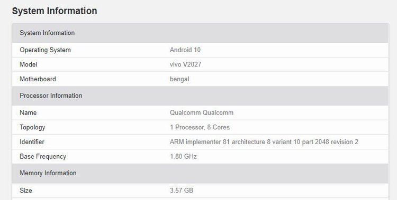Click the Memory Information section header

click(x=200, y=173)
